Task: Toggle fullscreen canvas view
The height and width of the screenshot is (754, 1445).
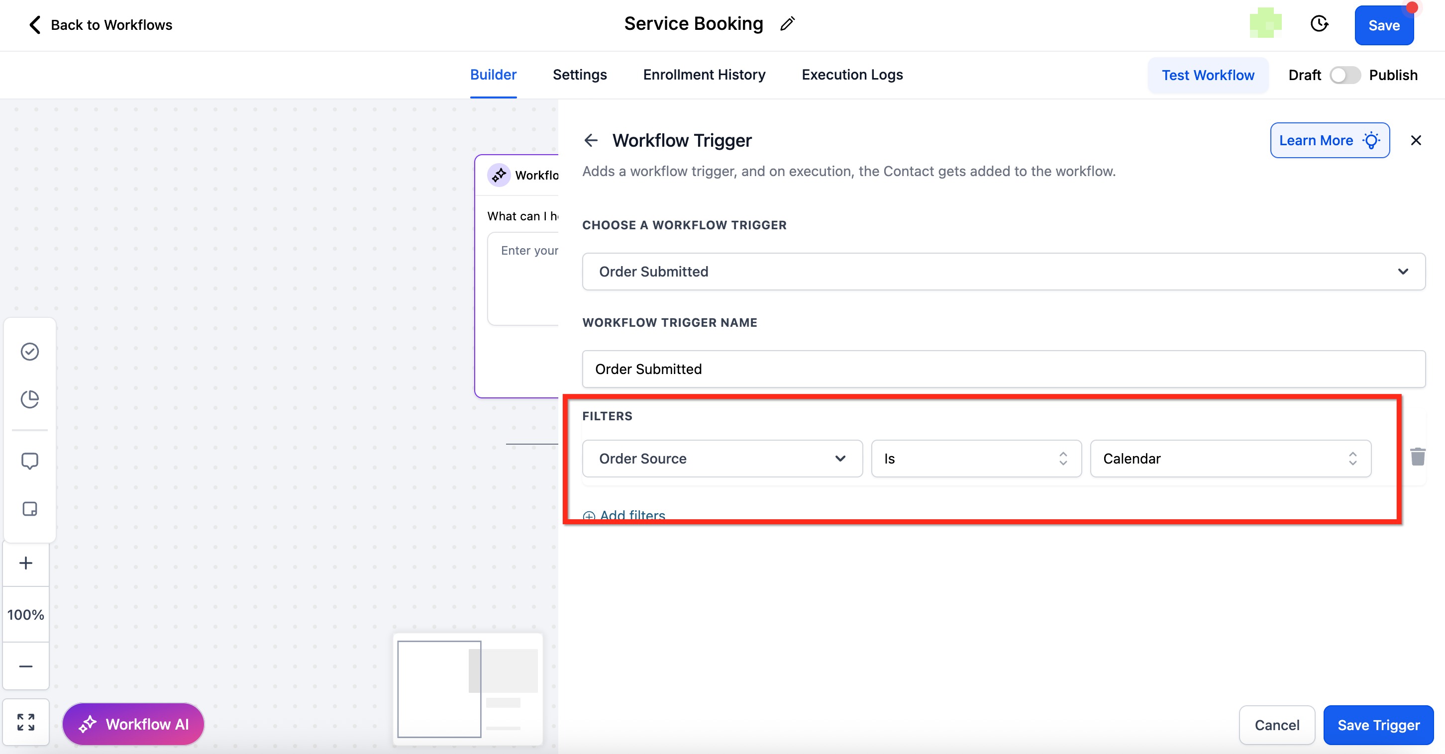Action: click(26, 722)
